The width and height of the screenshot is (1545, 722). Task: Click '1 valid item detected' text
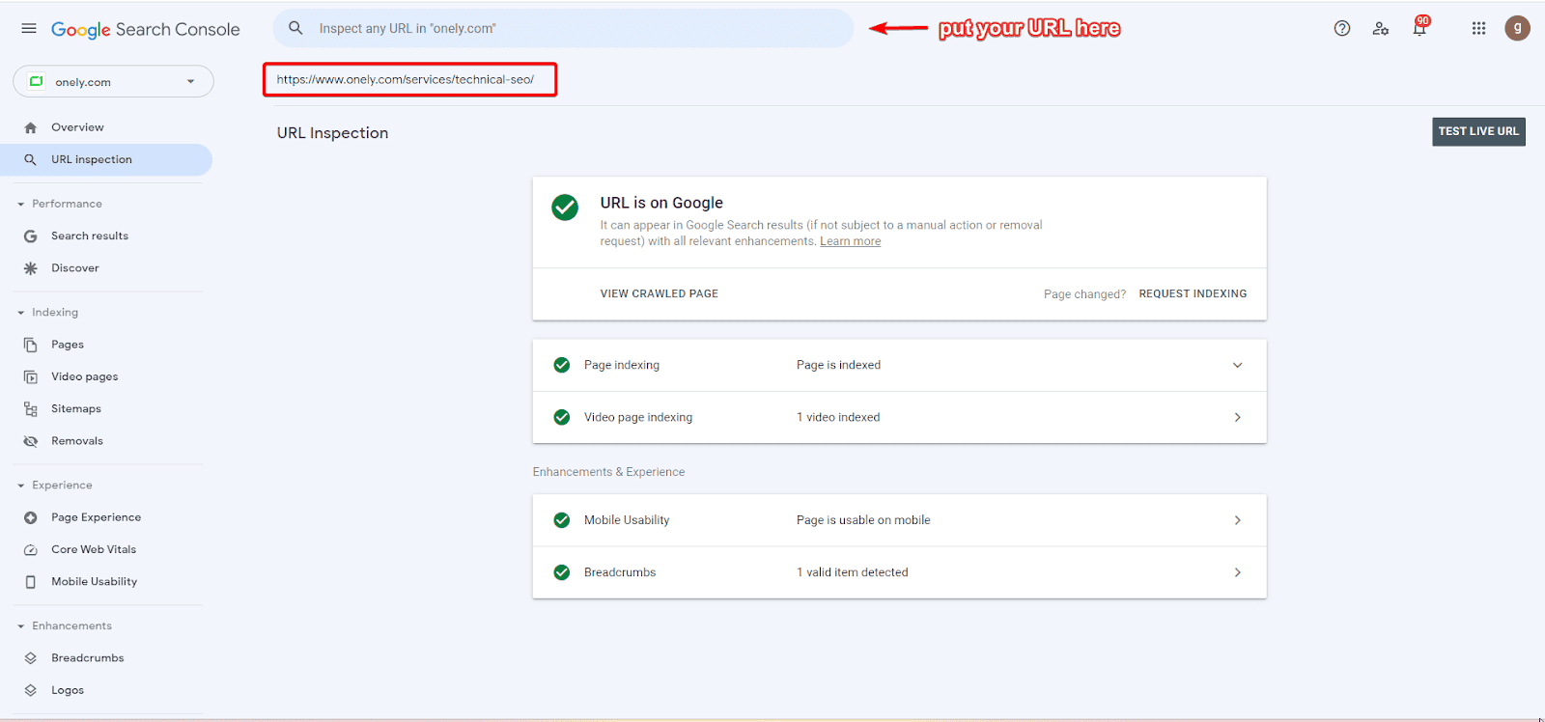[x=853, y=572]
